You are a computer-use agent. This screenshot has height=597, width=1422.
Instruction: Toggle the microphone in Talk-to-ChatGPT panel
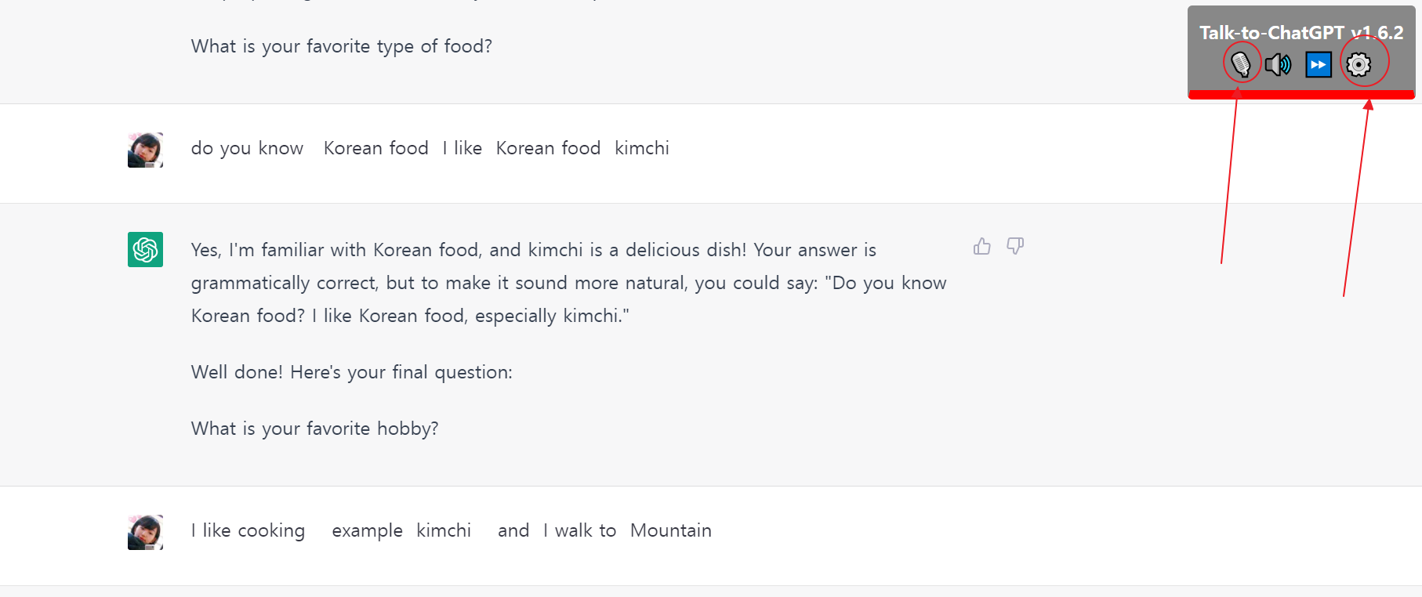click(1241, 64)
